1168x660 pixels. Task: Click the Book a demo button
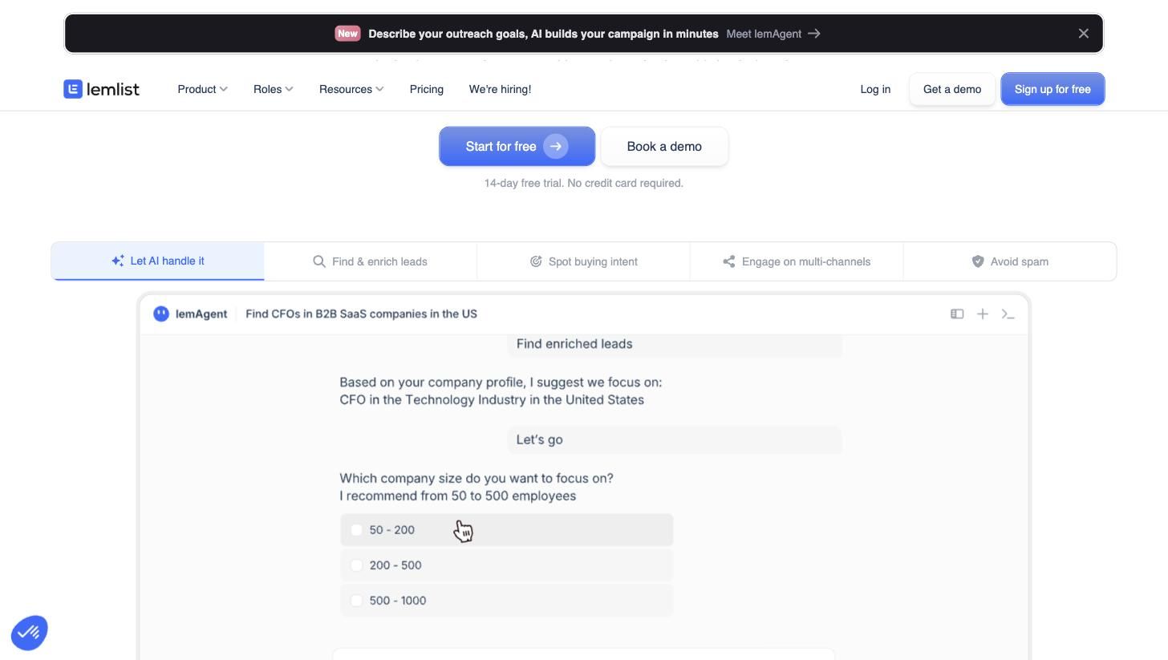pos(664,147)
